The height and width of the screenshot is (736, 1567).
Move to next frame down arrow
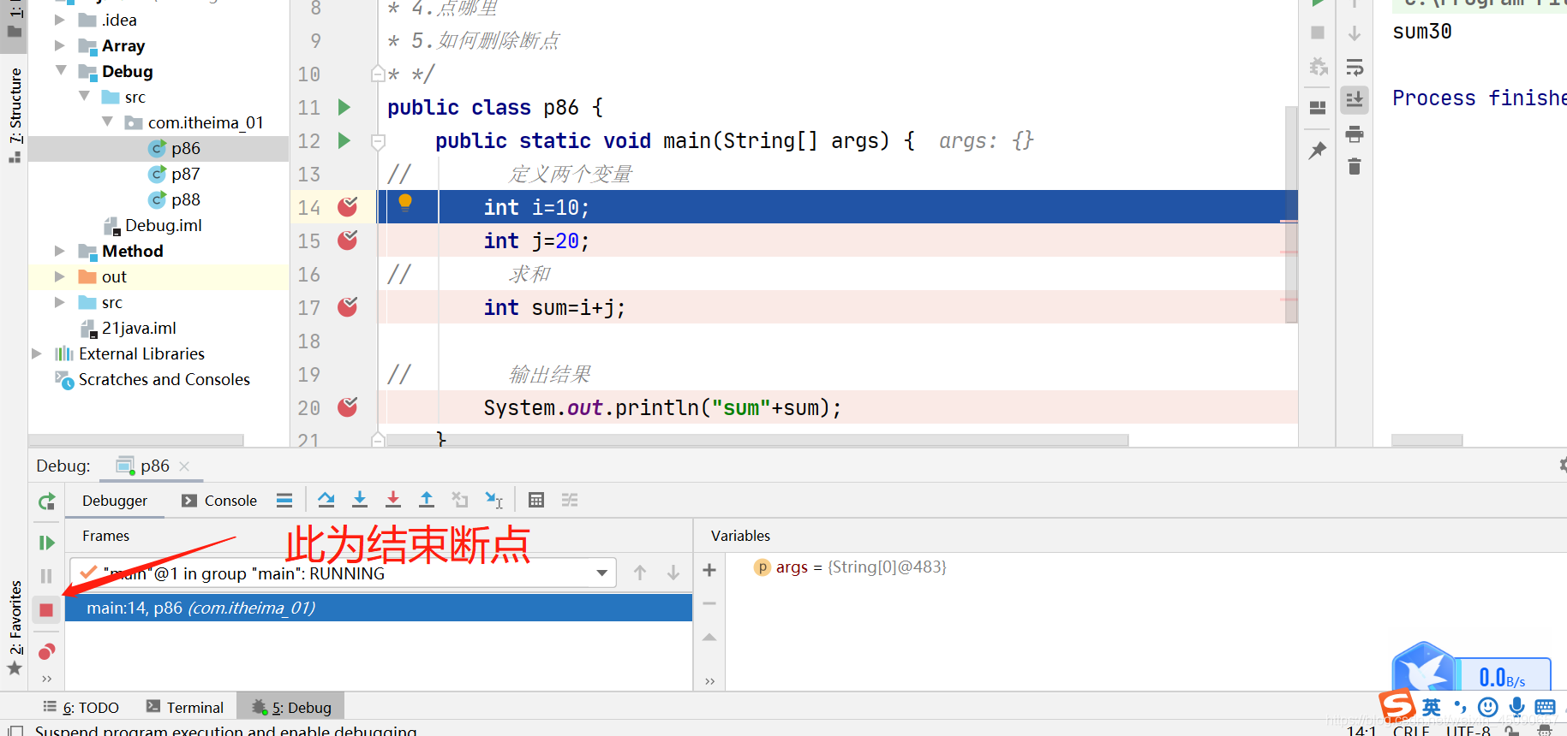[x=673, y=573]
